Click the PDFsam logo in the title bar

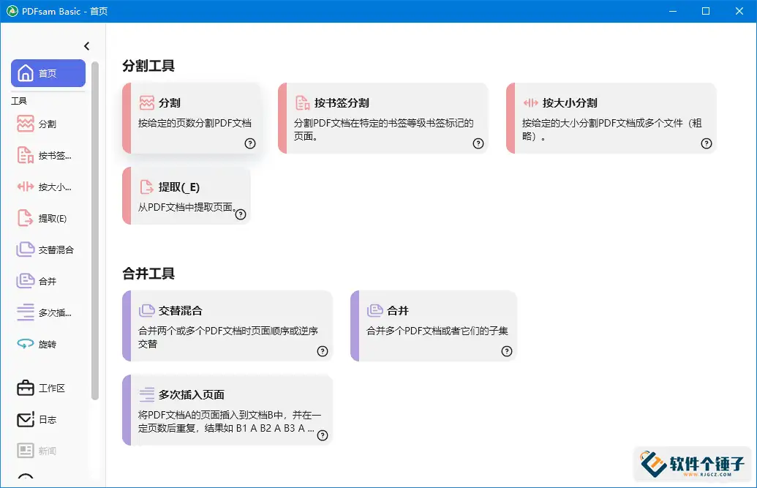pos(12,11)
